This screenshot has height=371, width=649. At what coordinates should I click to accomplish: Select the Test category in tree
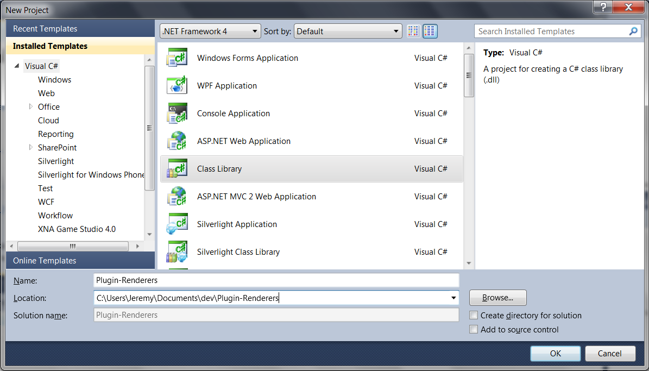click(46, 188)
